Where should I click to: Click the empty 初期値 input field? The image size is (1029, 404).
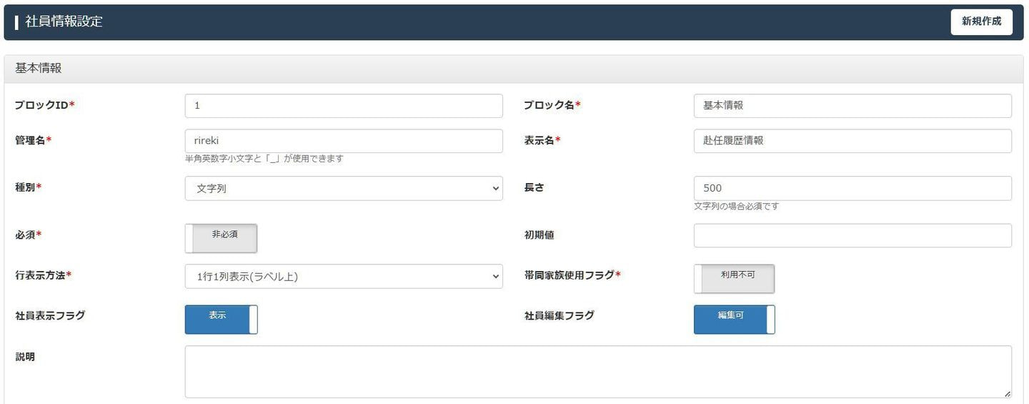pyautogui.click(x=852, y=235)
